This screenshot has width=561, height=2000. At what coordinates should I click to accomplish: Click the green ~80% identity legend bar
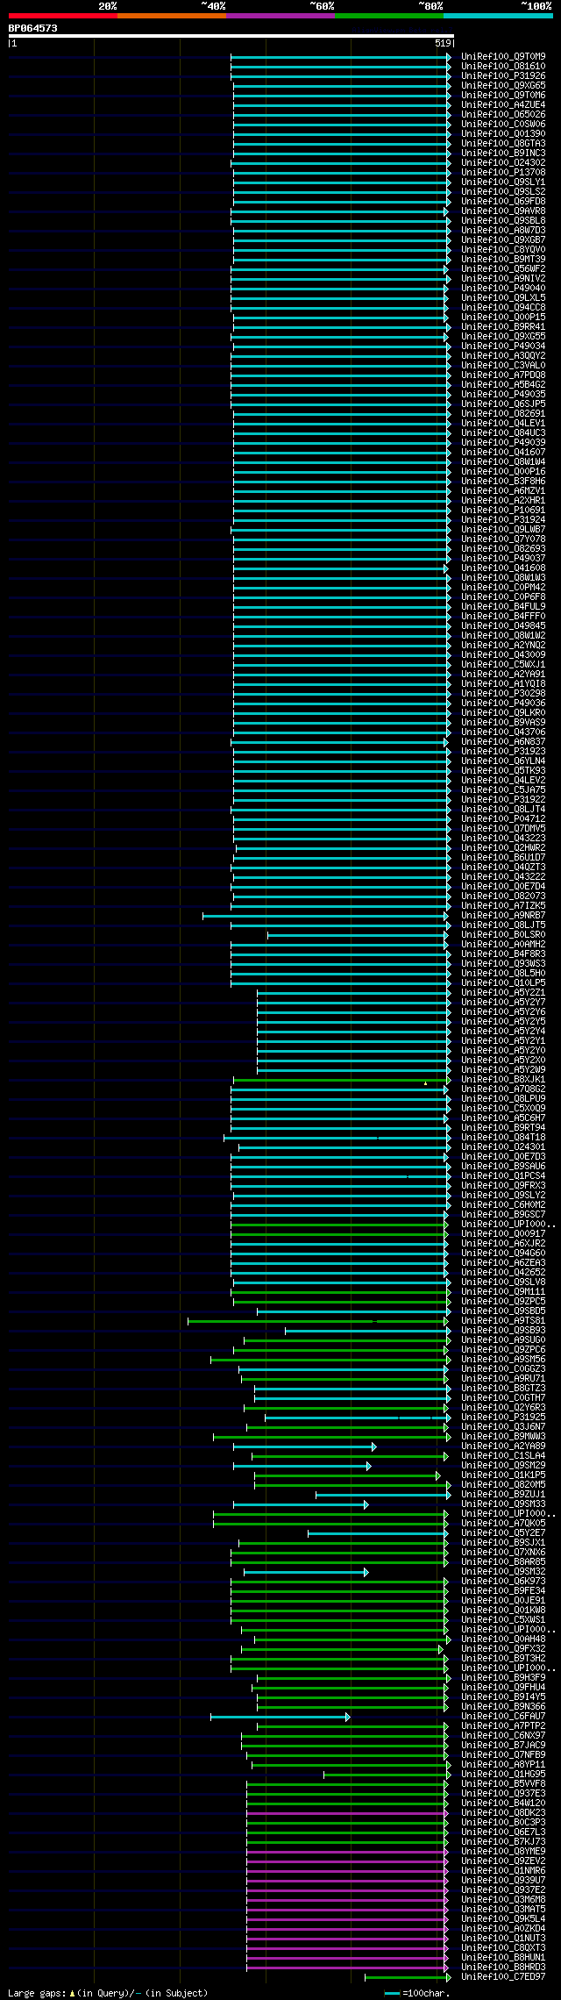388,16
